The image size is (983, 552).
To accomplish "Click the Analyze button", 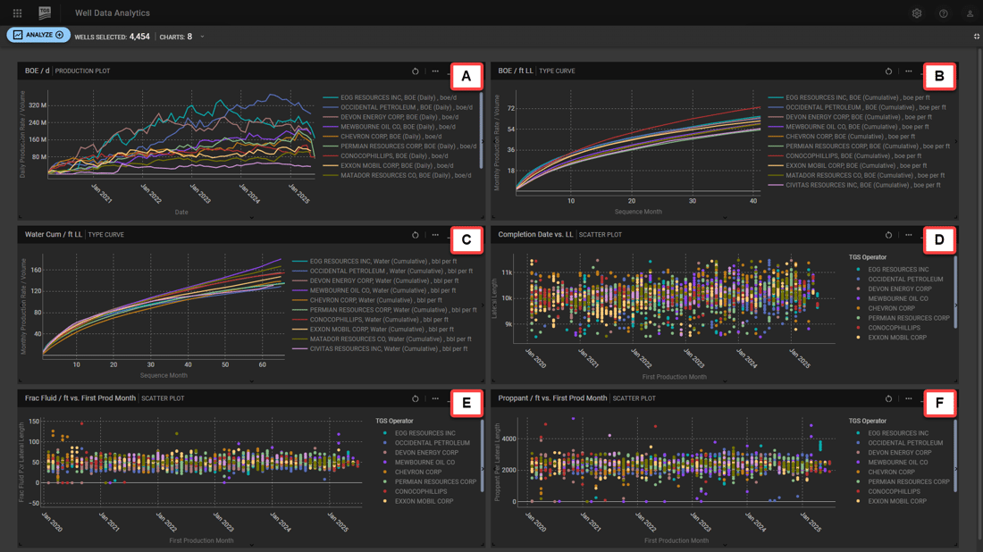I will [x=38, y=35].
